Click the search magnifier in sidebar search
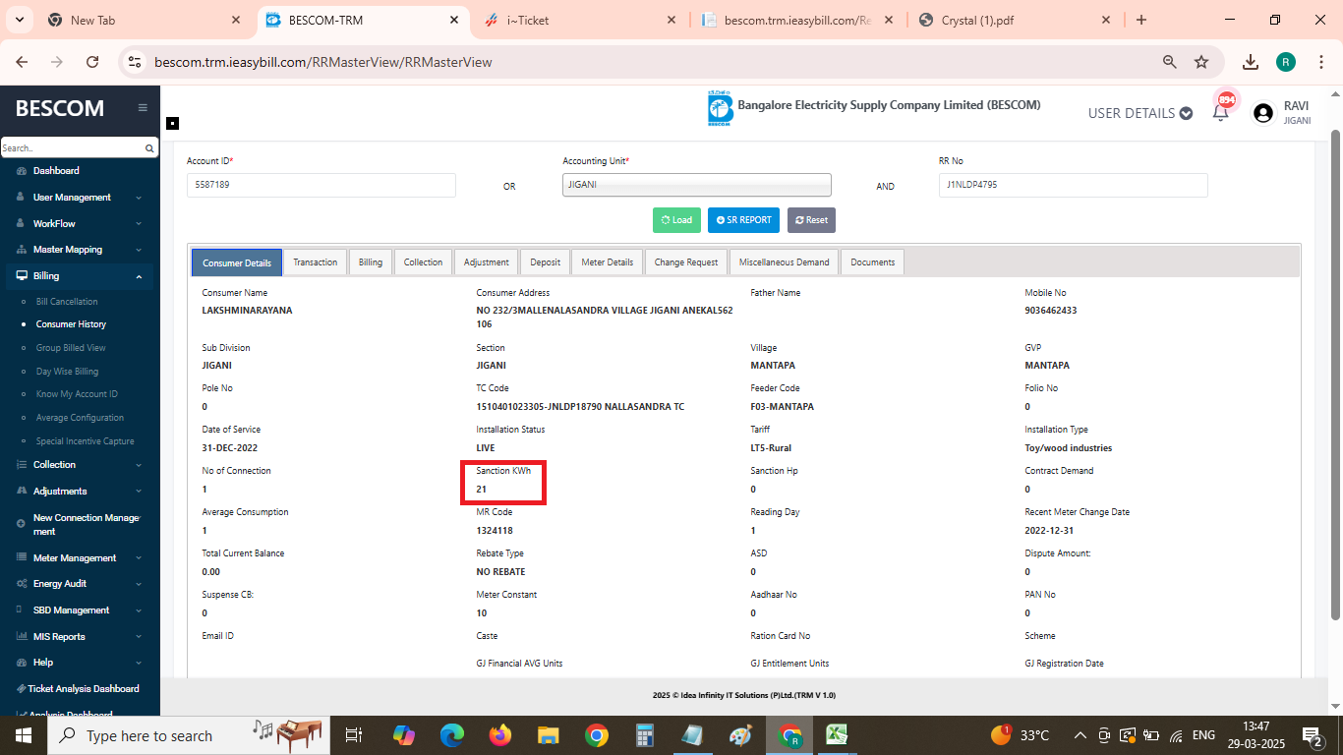Screen dimensions: 1343x755 pyautogui.click(x=149, y=148)
